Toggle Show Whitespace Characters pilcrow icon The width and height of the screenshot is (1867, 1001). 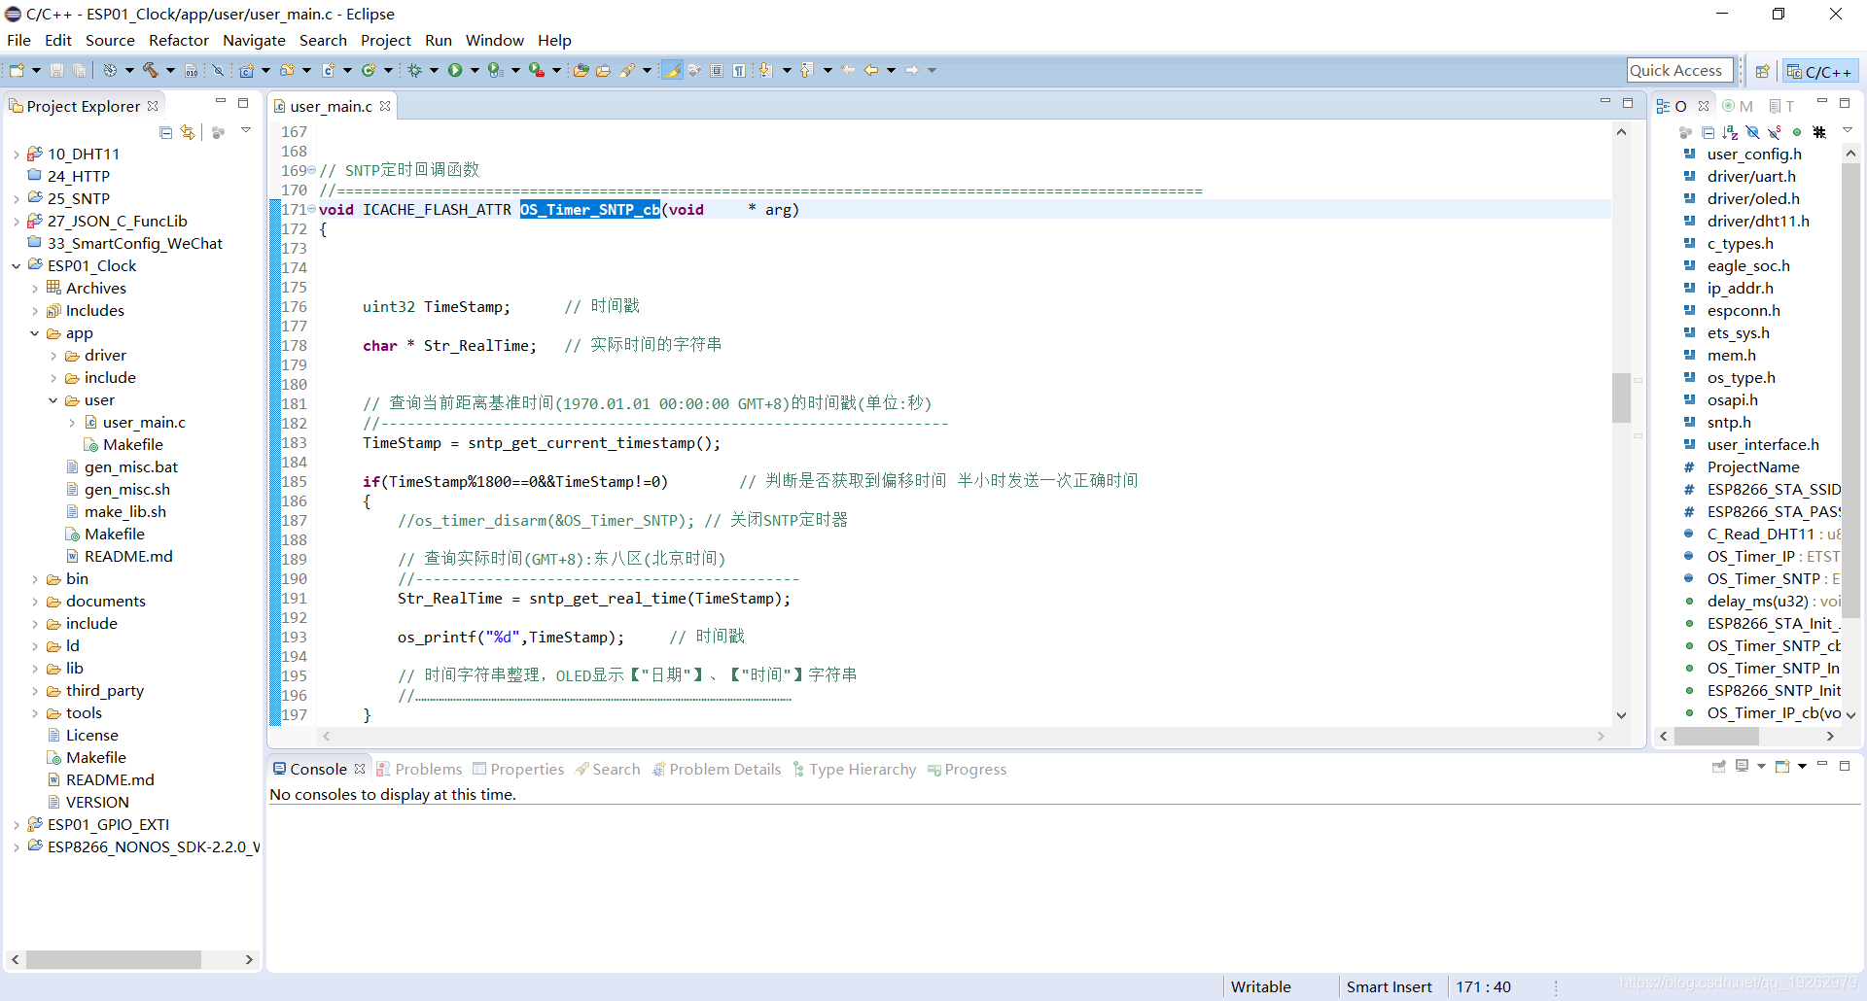coord(739,70)
